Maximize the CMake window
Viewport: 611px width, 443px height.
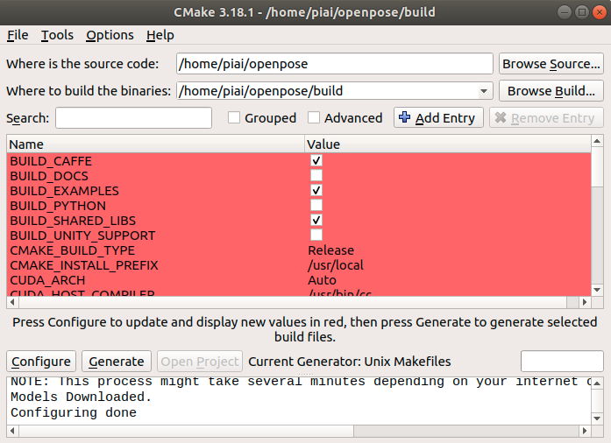(x=582, y=12)
